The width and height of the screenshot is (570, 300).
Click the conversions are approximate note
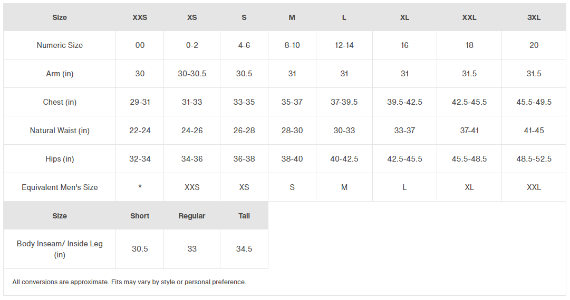click(x=129, y=282)
